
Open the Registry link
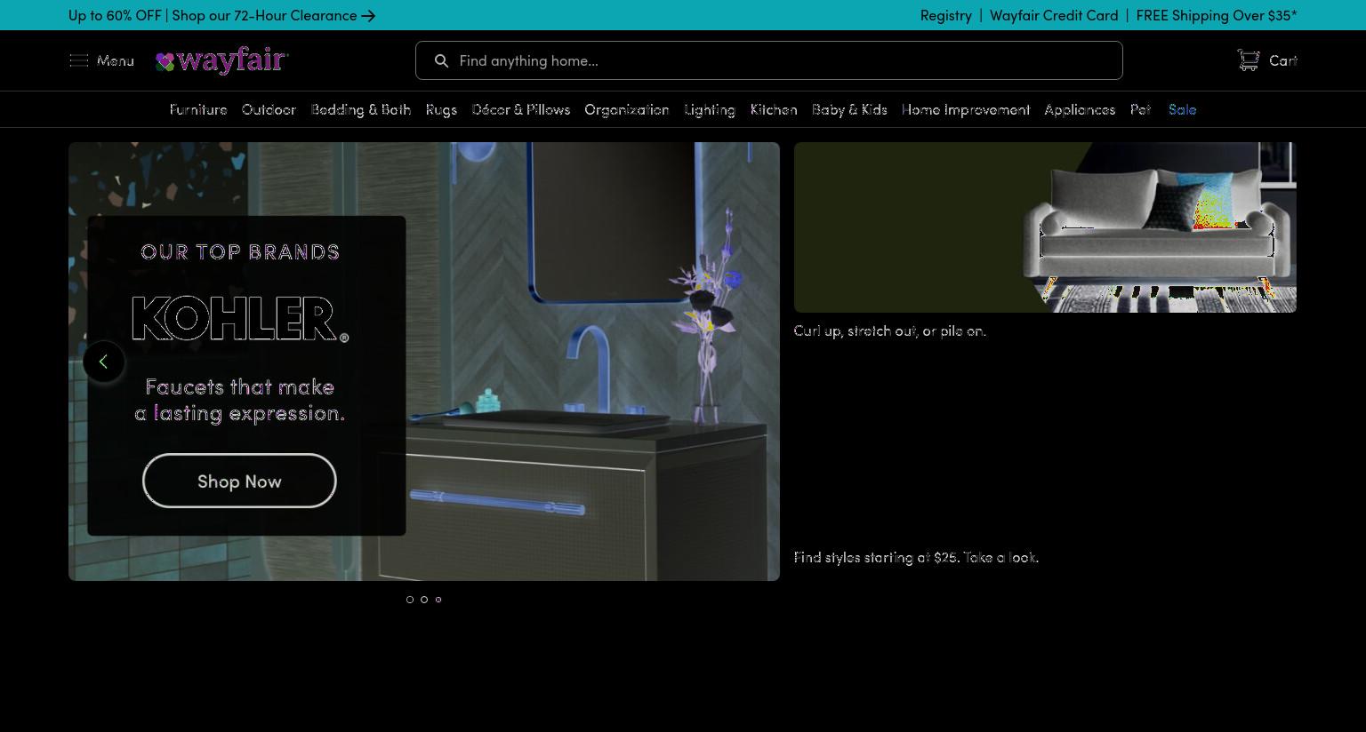click(945, 15)
